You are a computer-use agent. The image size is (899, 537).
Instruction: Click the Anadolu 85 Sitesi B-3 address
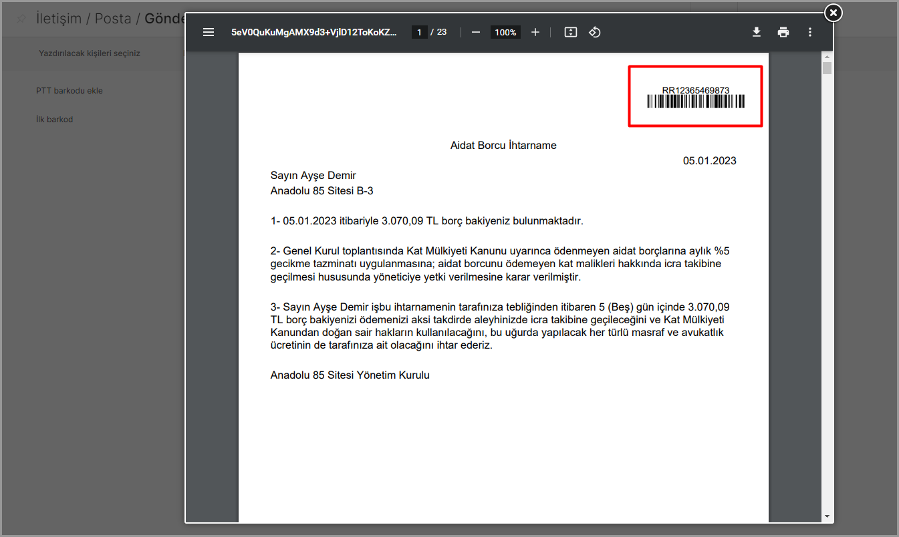click(322, 191)
